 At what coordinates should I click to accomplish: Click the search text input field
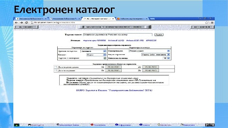[x=118, y=35]
